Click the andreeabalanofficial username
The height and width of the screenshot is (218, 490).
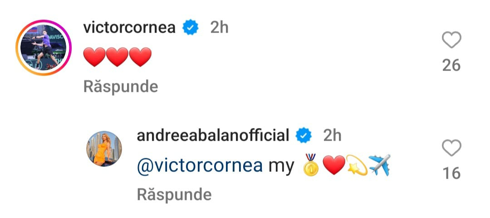[213, 135]
